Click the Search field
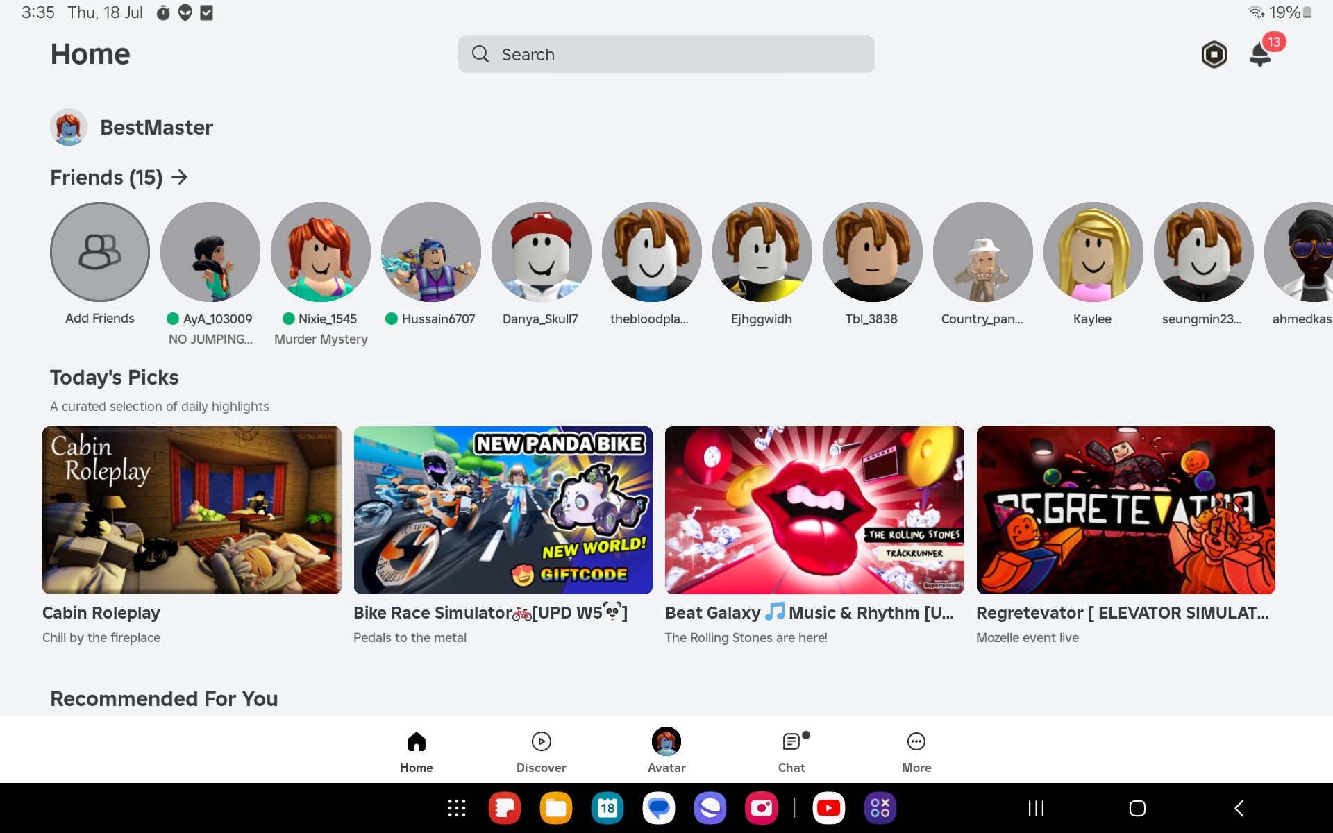The image size is (1333, 833). point(665,54)
